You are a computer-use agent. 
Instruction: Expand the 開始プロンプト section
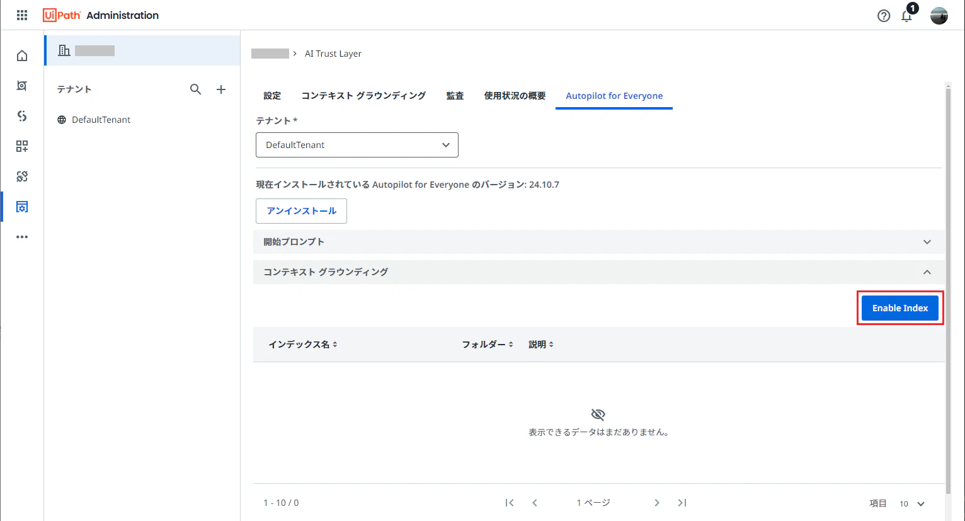point(599,242)
